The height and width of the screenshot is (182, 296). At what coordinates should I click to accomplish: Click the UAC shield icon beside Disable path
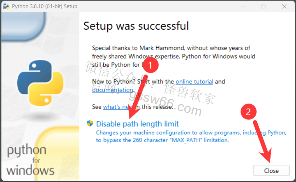click(x=90, y=124)
